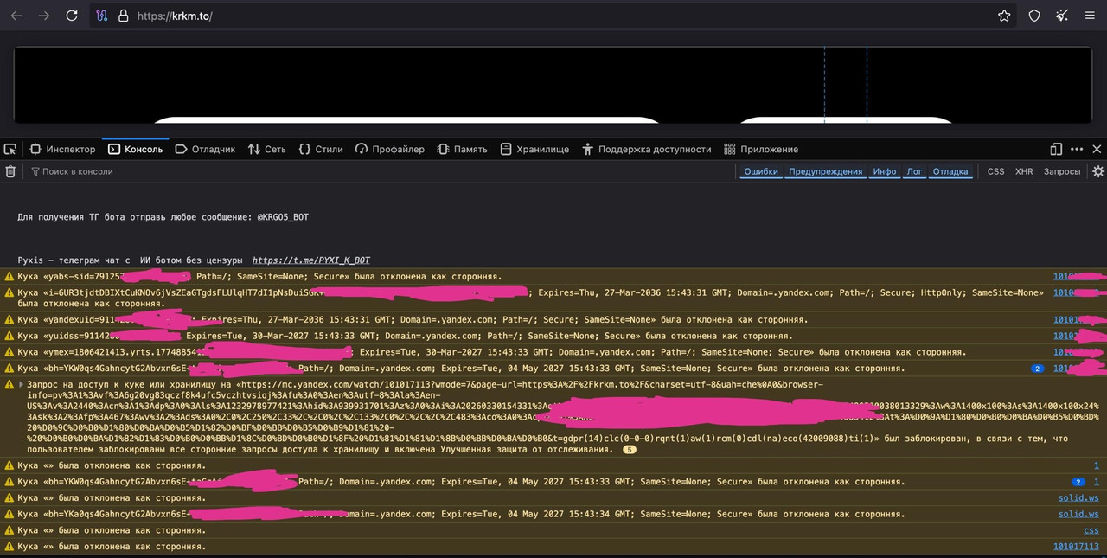Click warning icon of the yandexuid row

click(10, 320)
